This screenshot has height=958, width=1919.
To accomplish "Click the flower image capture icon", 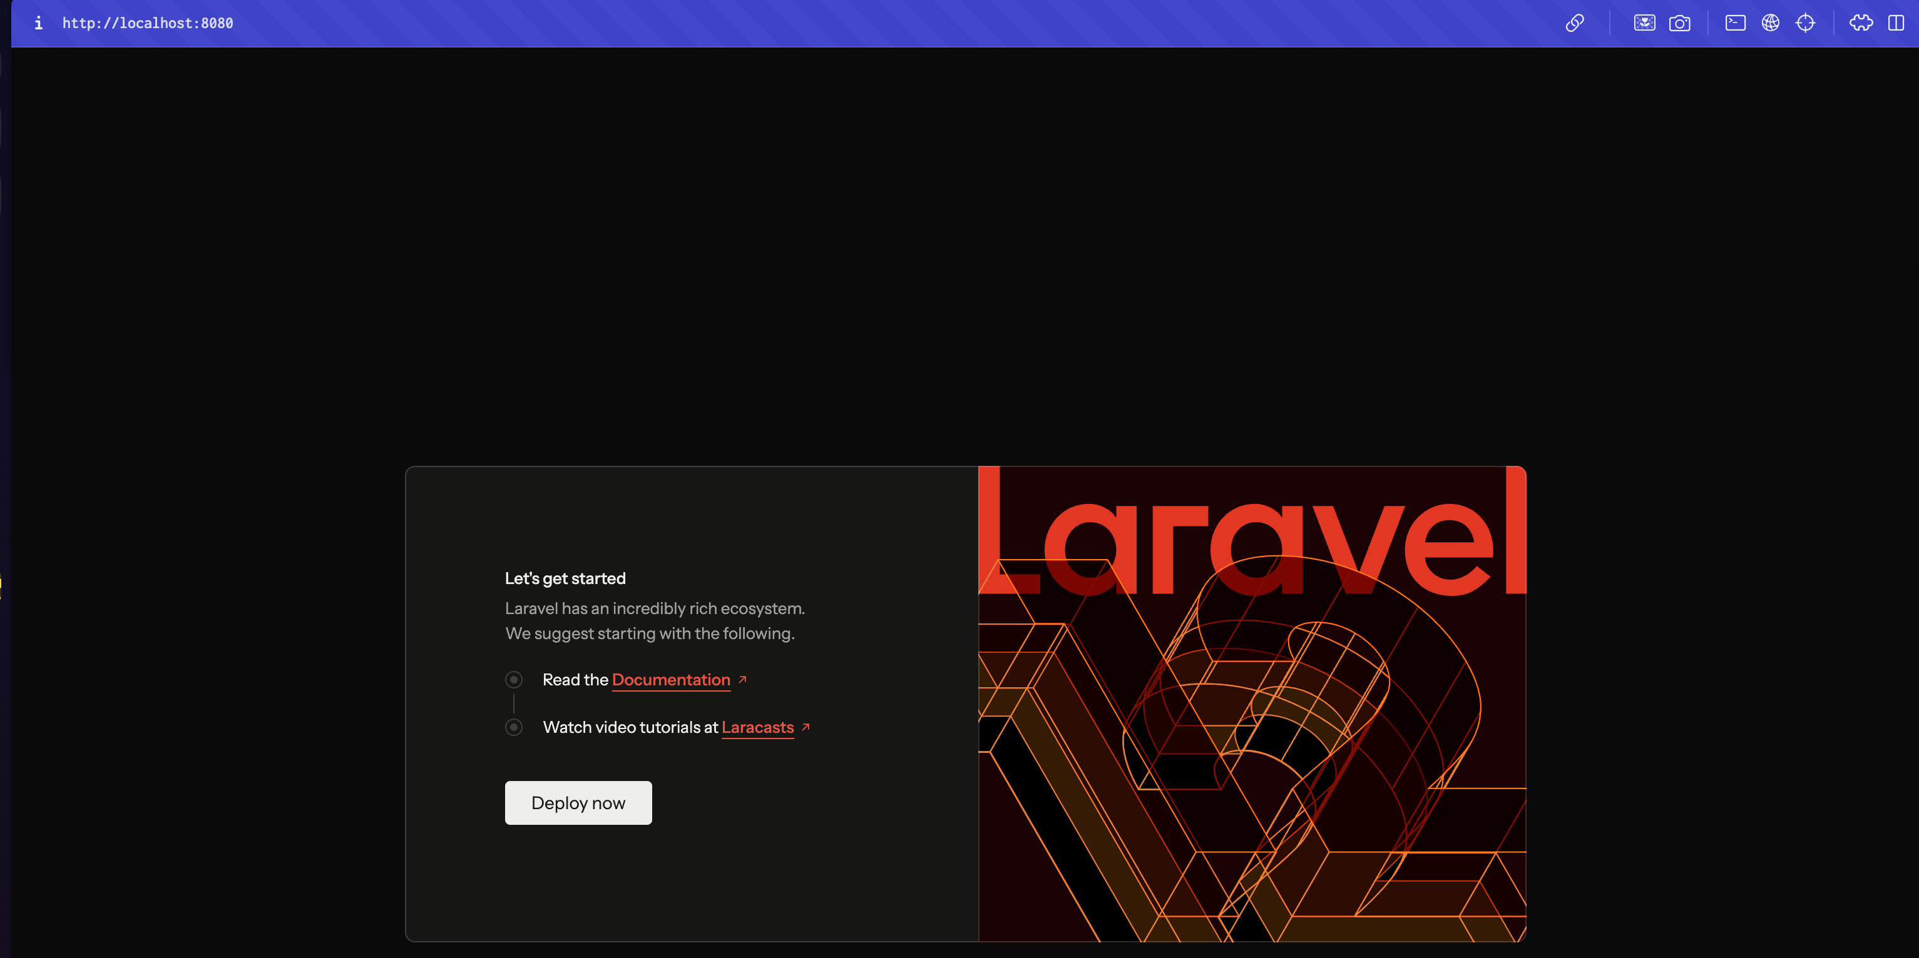I will pyautogui.click(x=1644, y=23).
